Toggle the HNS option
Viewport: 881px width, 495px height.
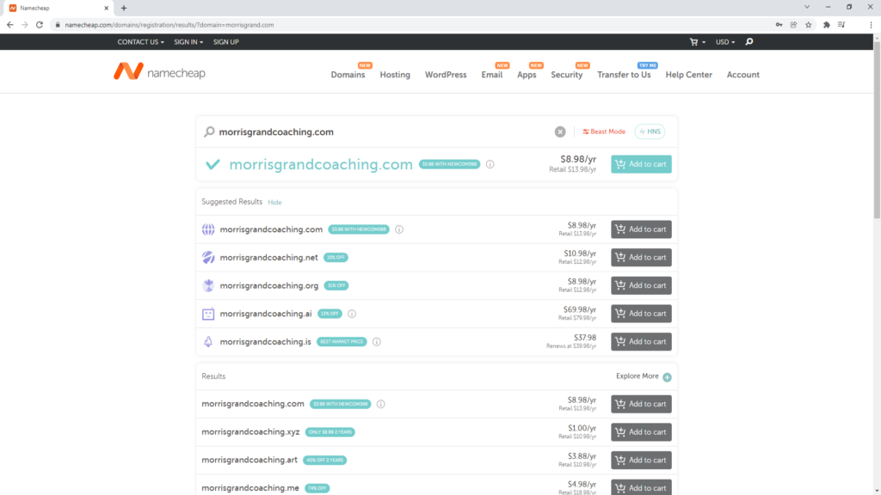pyautogui.click(x=650, y=131)
